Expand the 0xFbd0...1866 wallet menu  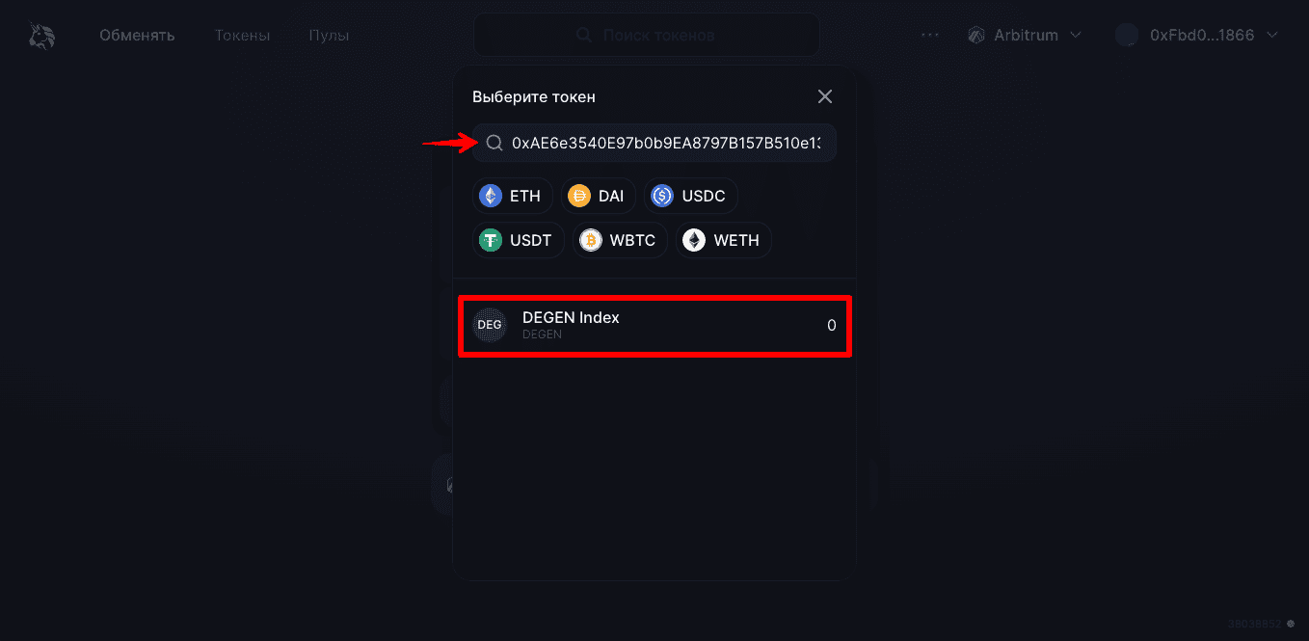[x=1196, y=36]
